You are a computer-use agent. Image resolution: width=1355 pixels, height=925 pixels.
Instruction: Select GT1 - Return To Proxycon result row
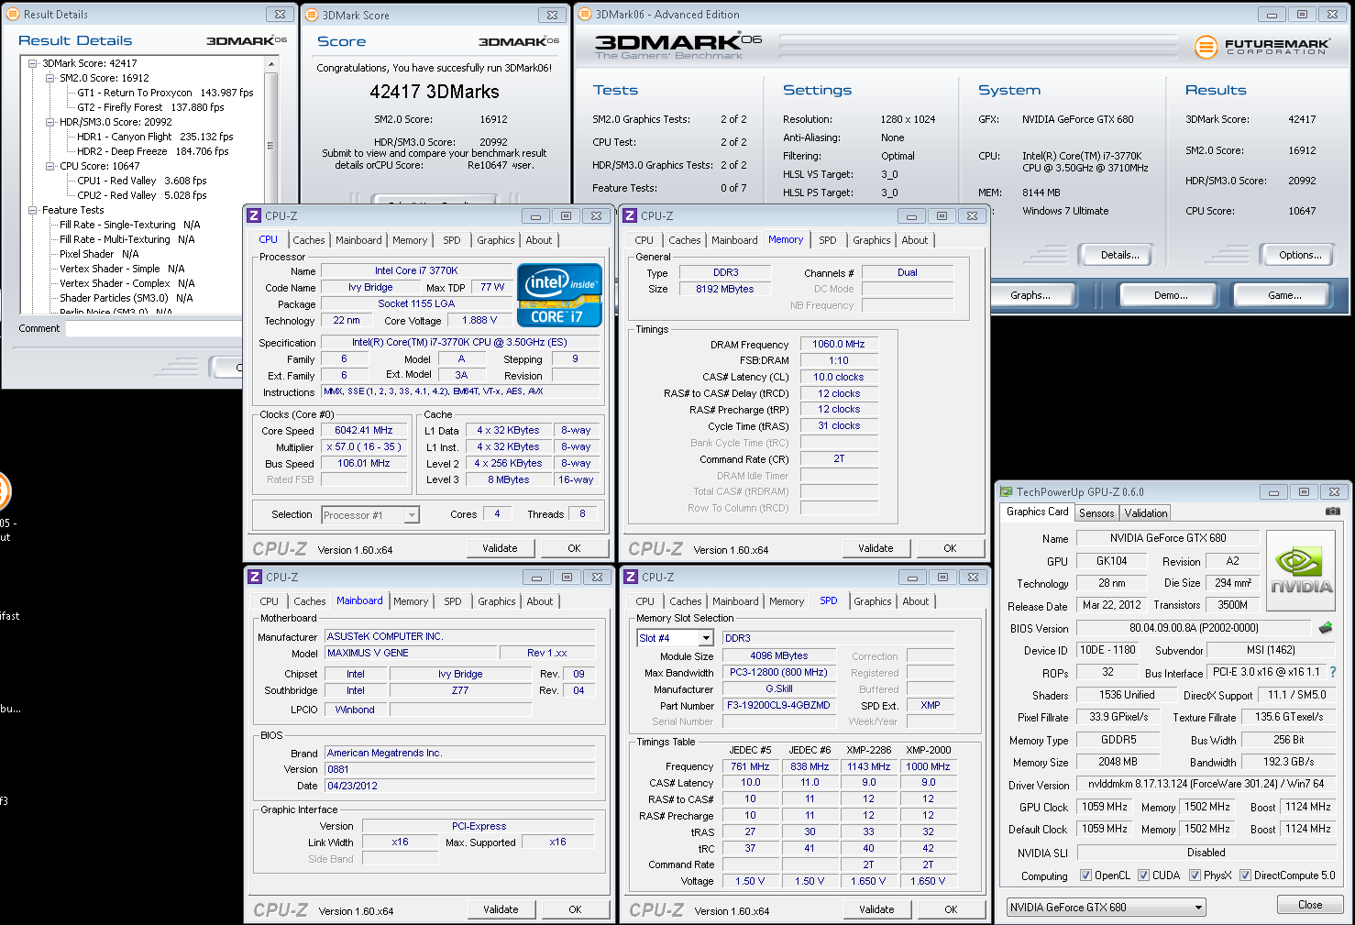(165, 93)
